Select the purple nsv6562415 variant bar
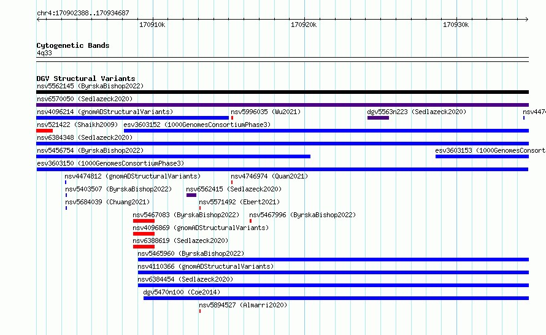Viewport: 546px width, 335px height. point(191,195)
